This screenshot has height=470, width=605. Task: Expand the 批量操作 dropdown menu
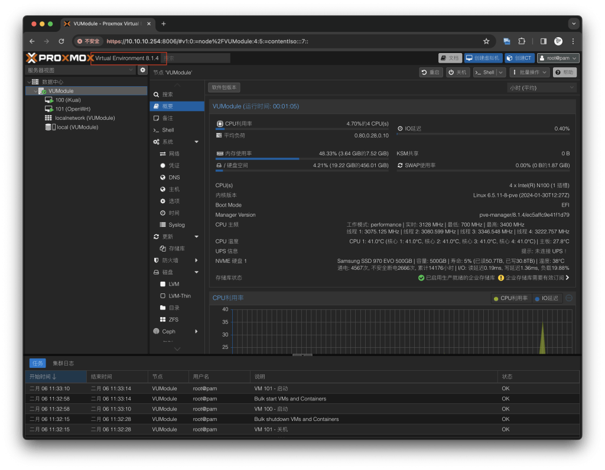point(529,72)
